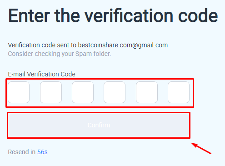Focus the sixth verification code digit box
This screenshot has width=225, height=166.
tap(179, 92)
